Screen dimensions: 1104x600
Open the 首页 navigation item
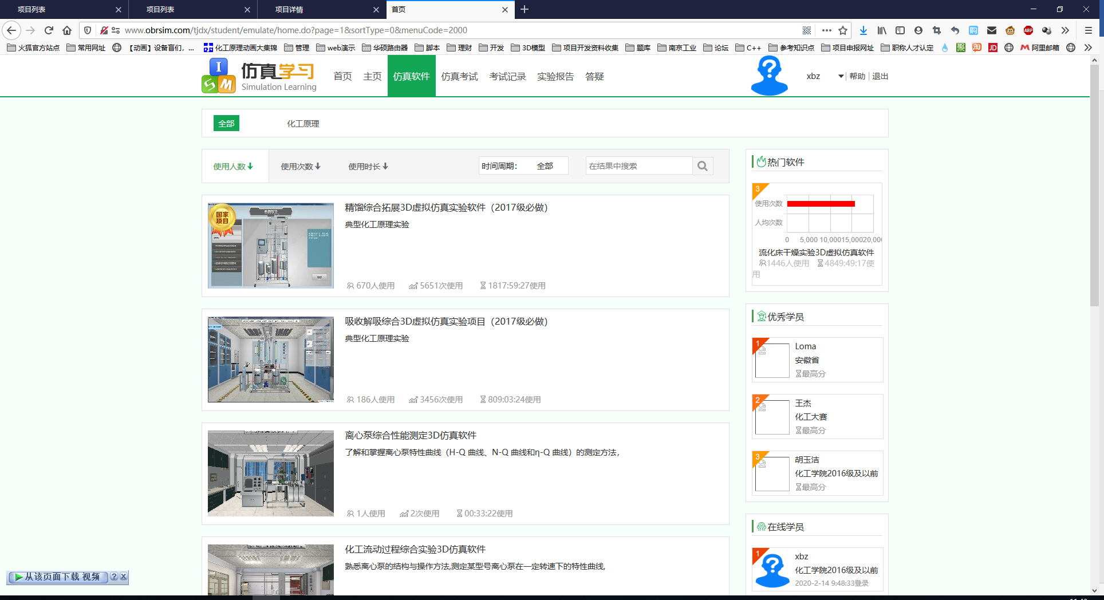[x=342, y=77]
